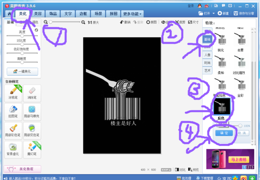Click the zoom out magnifier icon
Image resolution: width=260 pixels, height=180 pixels.
pos(46,22)
